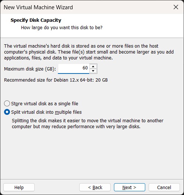The width and height of the screenshot is (184, 195).
Task: Click the 'How large do you want this disk' subtitle
Action: pyautogui.click(x=62, y=27)
